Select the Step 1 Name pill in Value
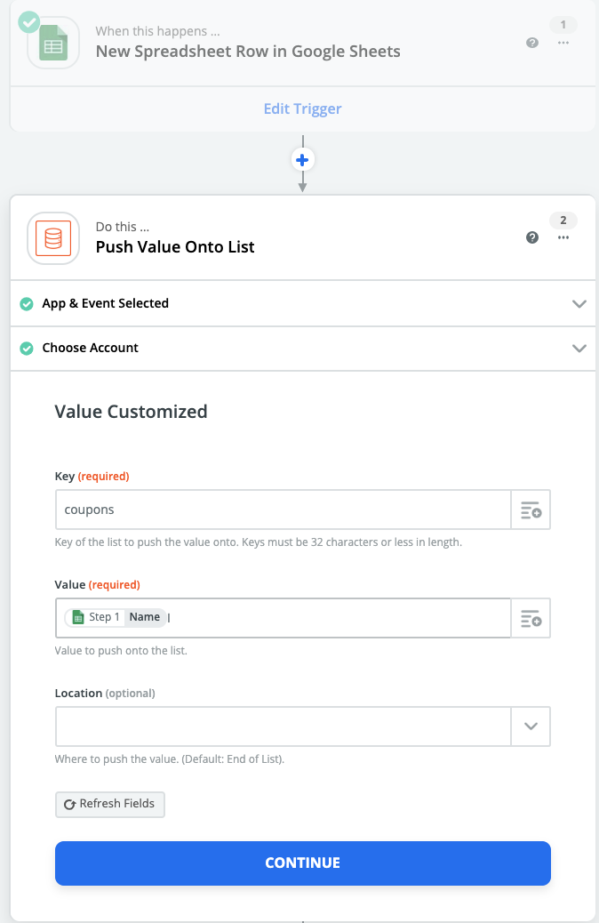This screenshot has height=923, width=599. [116, 617]
